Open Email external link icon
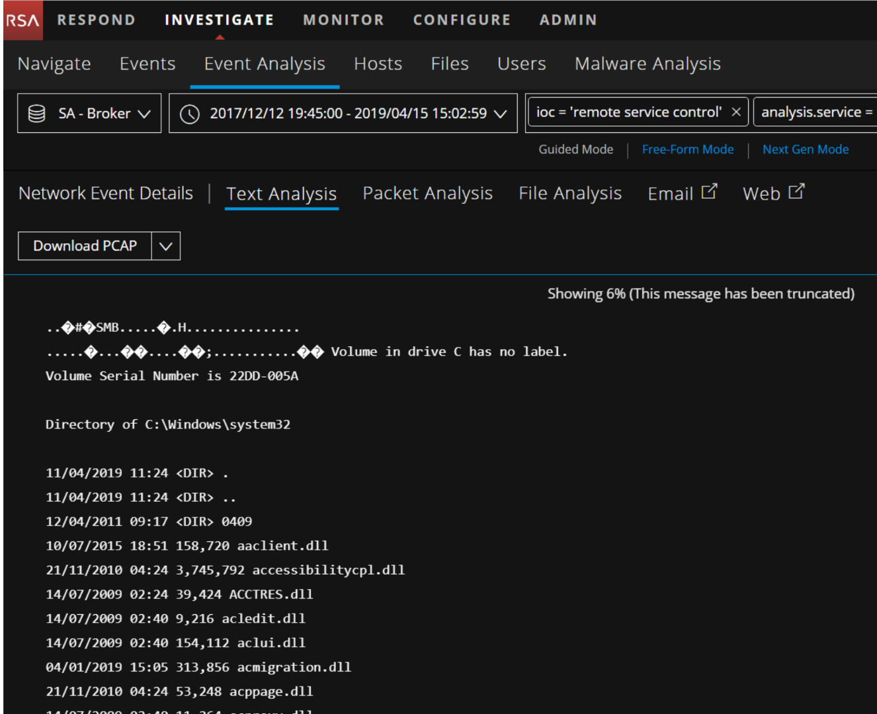Viewport: 877px width, 714px height. pos(709,192)
